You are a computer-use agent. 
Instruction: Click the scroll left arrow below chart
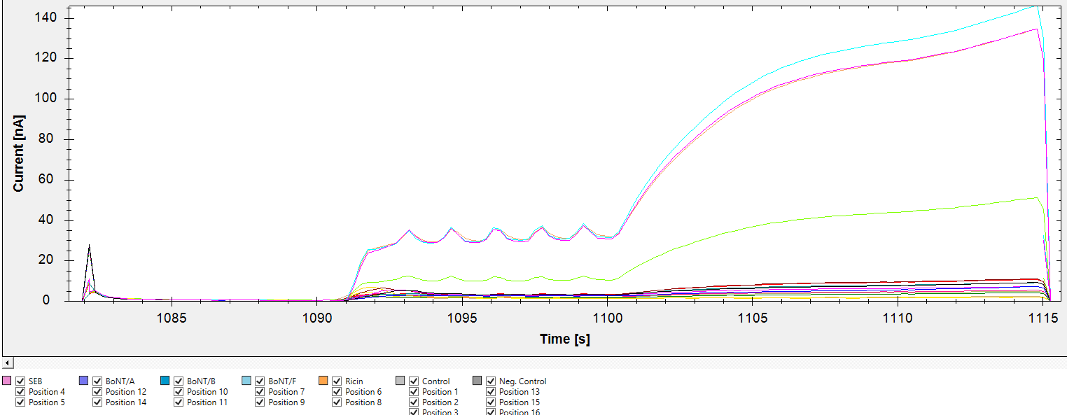click(7, 363)
